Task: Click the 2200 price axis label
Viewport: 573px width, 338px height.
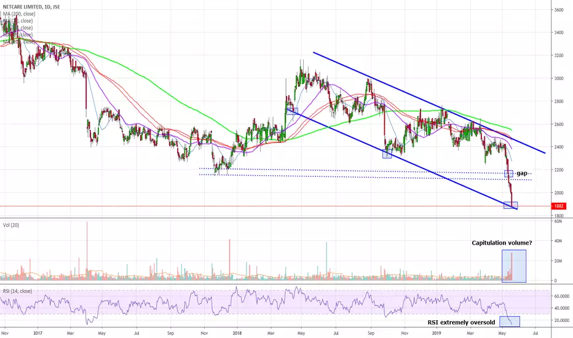Action: click(x=559, y=170)
